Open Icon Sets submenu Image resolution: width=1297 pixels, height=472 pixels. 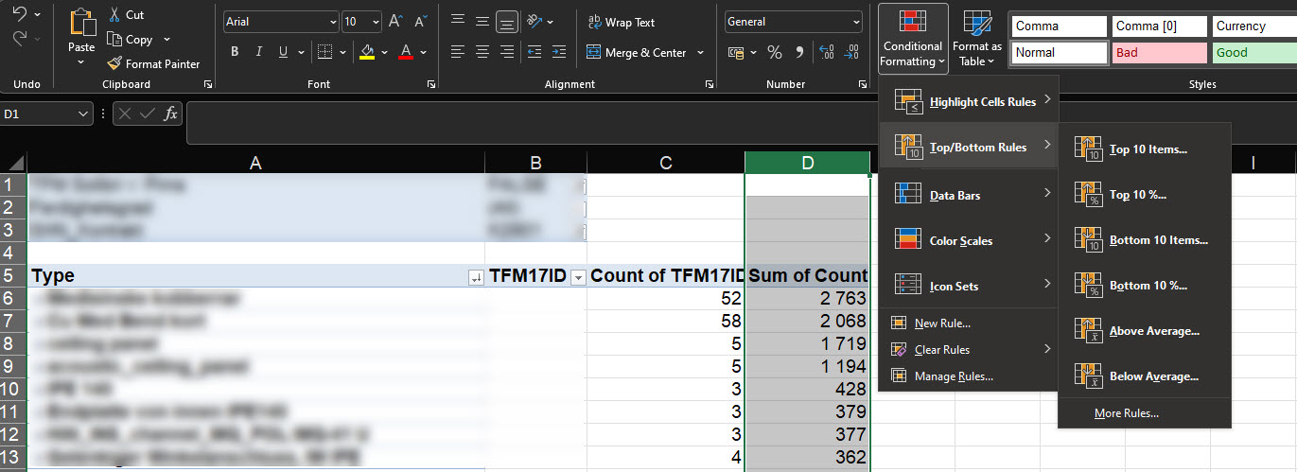tap(969, 286)
